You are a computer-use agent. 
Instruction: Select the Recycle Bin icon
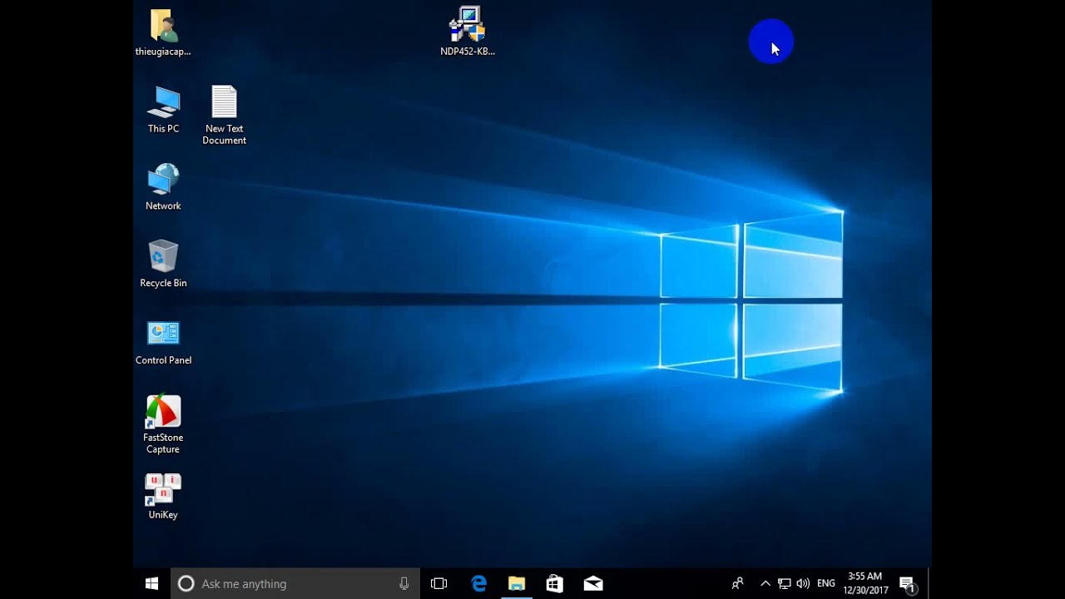tap(163, 264)
